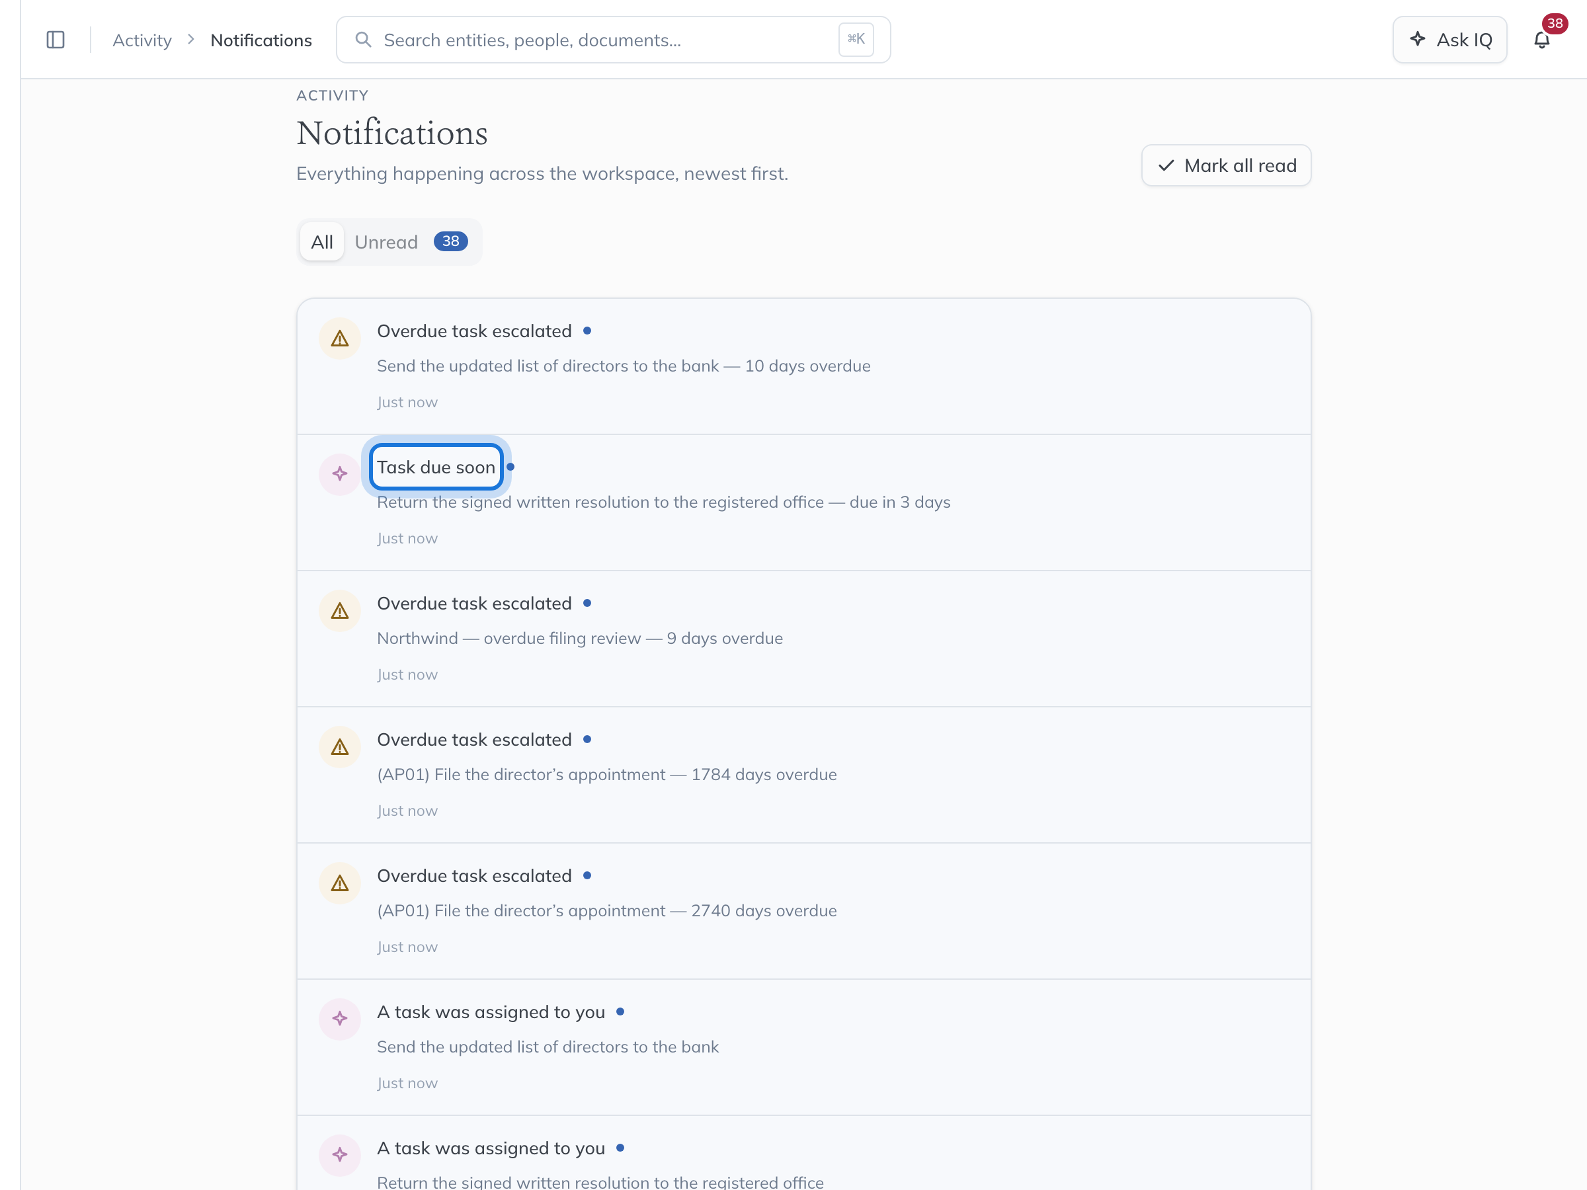Click text '(AP01) File the director's appointment — 2740 days overdue'
The width and height of the screenshot is (1587, 1190).
click(x=607, y=912)
